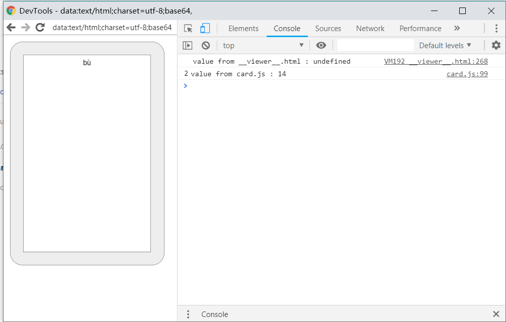The image size is (506, 322).
Task: Maximize the DevTools window
Action: coord(462,11)
